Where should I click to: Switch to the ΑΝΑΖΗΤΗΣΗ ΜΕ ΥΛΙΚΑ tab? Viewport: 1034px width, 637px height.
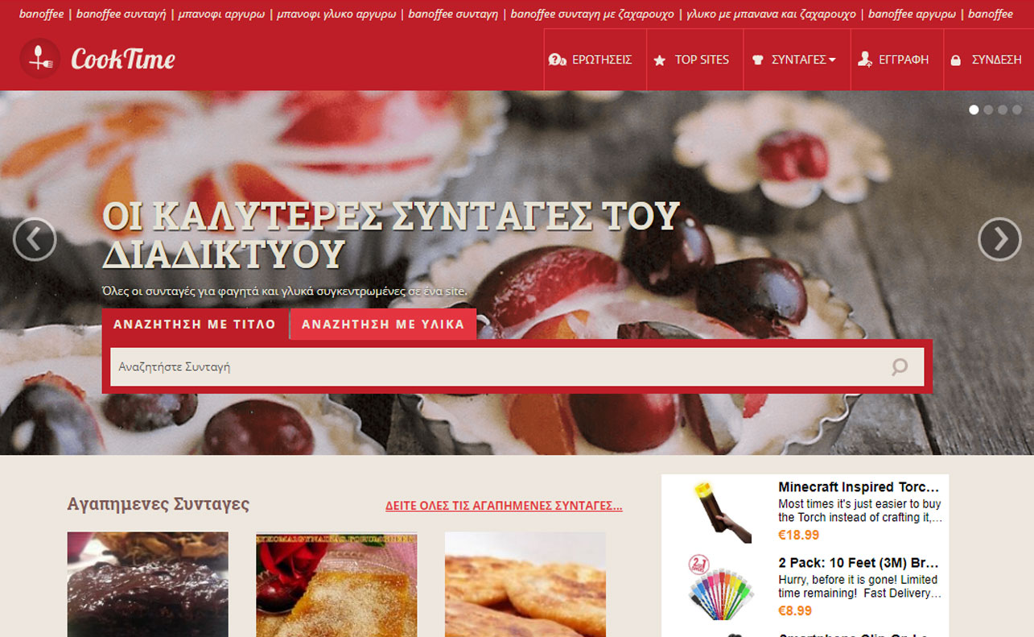coord(383,325)
